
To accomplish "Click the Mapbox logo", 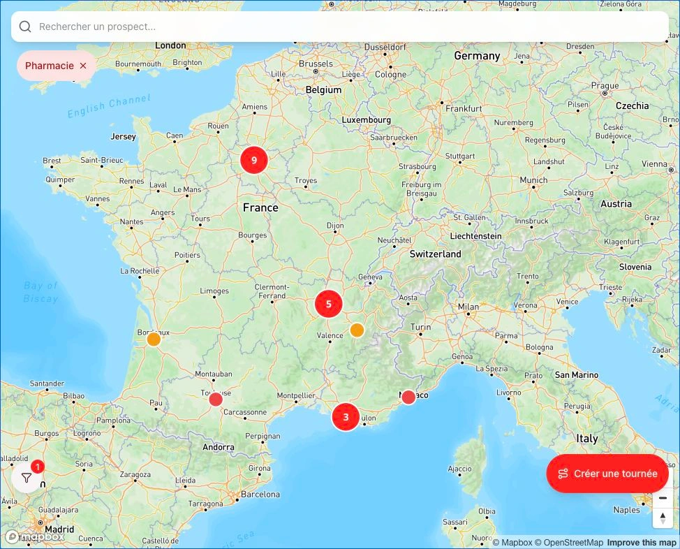I will tap(36, 537).
